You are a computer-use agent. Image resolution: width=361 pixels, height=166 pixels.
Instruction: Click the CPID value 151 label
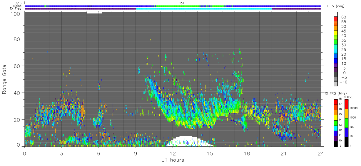click(182, 3)
